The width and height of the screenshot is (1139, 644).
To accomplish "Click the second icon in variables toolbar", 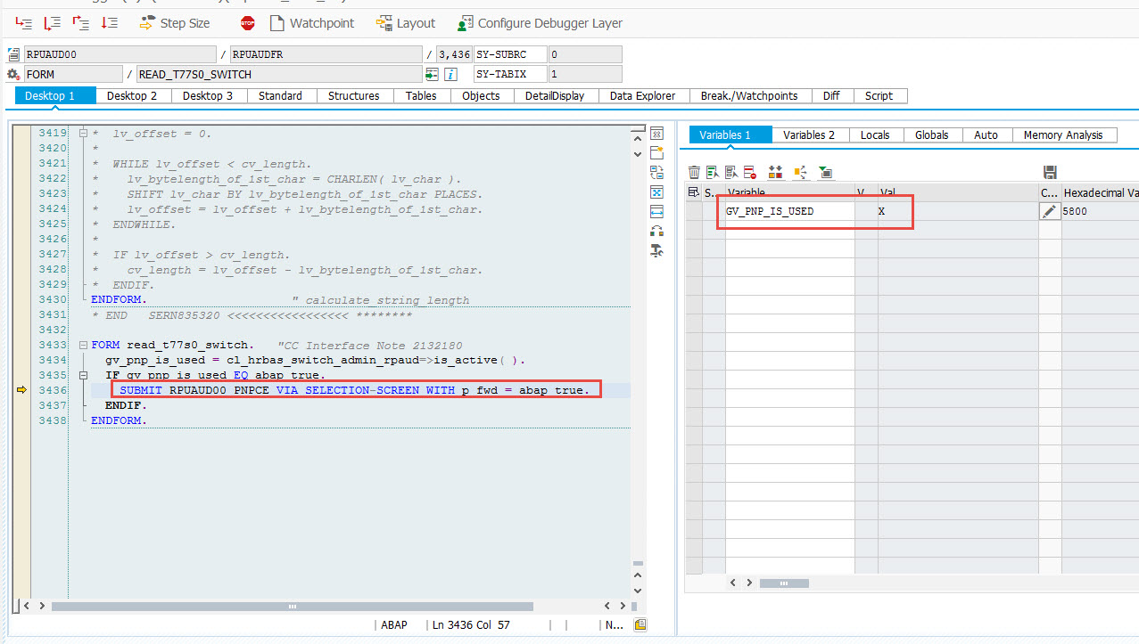I will (713, 172).
